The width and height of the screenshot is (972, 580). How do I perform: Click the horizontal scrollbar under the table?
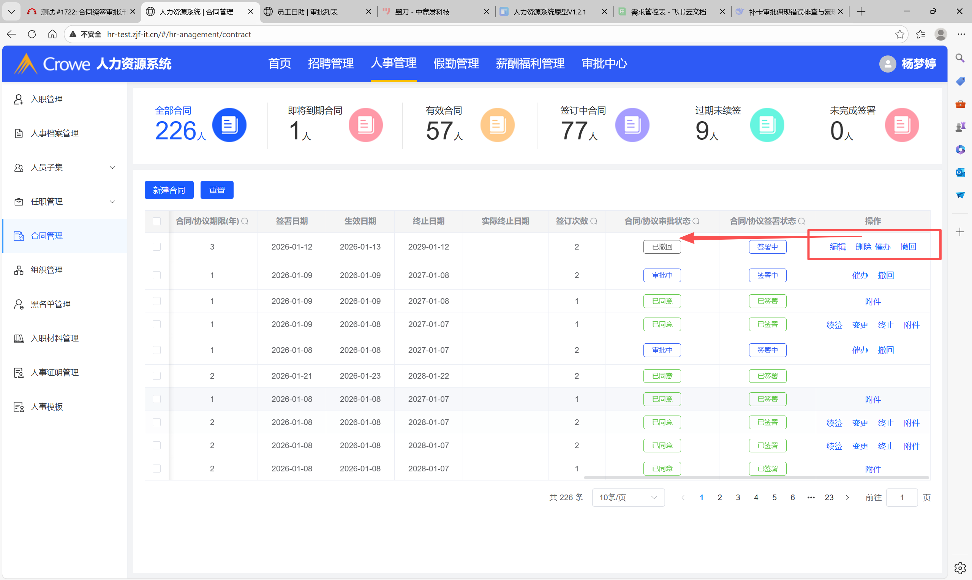(x=756, y=477)
